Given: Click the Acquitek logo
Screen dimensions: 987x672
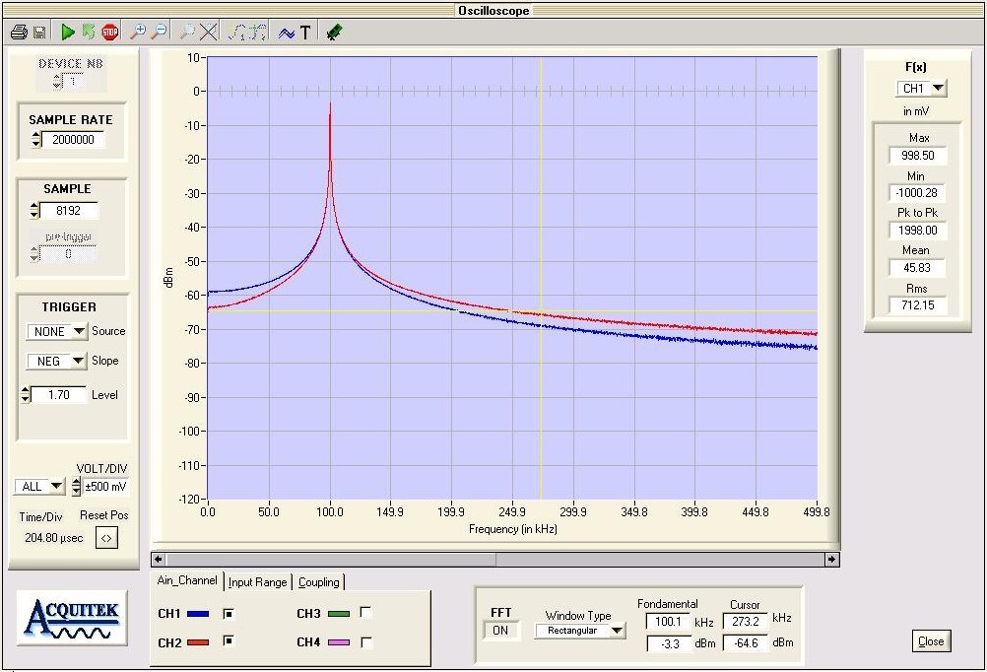Looking at the screenshot, I should pyautogui.click(x=72, y=618).
